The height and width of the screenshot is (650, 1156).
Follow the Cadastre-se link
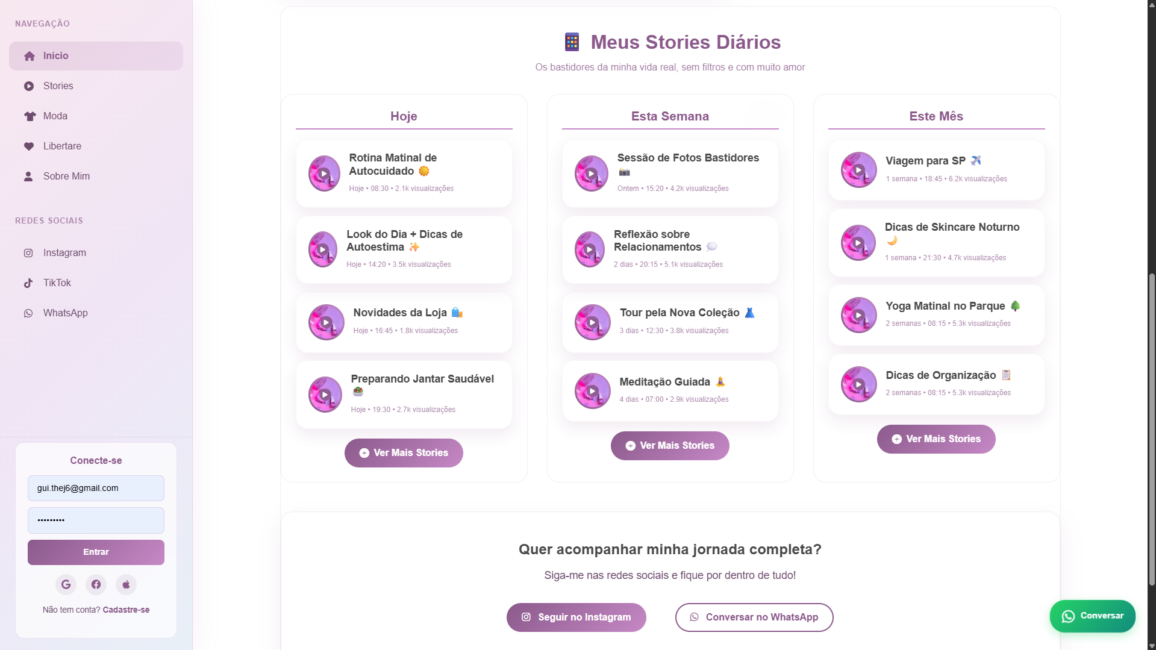(126, 610)
